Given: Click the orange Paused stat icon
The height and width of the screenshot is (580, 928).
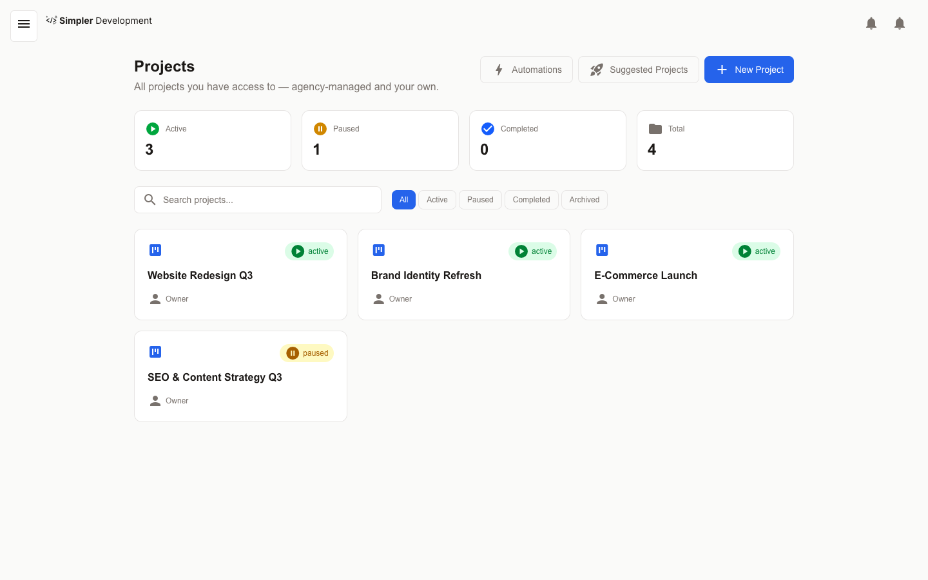Looking at the screenshot, I should click(320, 129).
